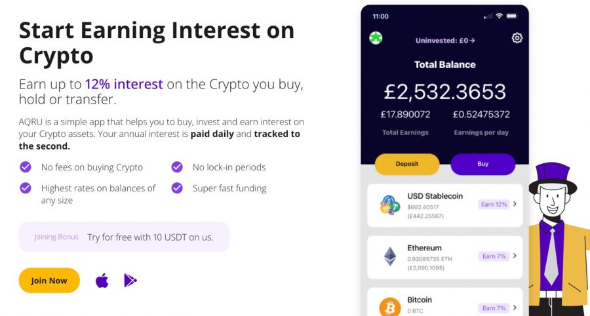
Task: Expand the USD Stablecoin row chevron
Action: [515, 204]
